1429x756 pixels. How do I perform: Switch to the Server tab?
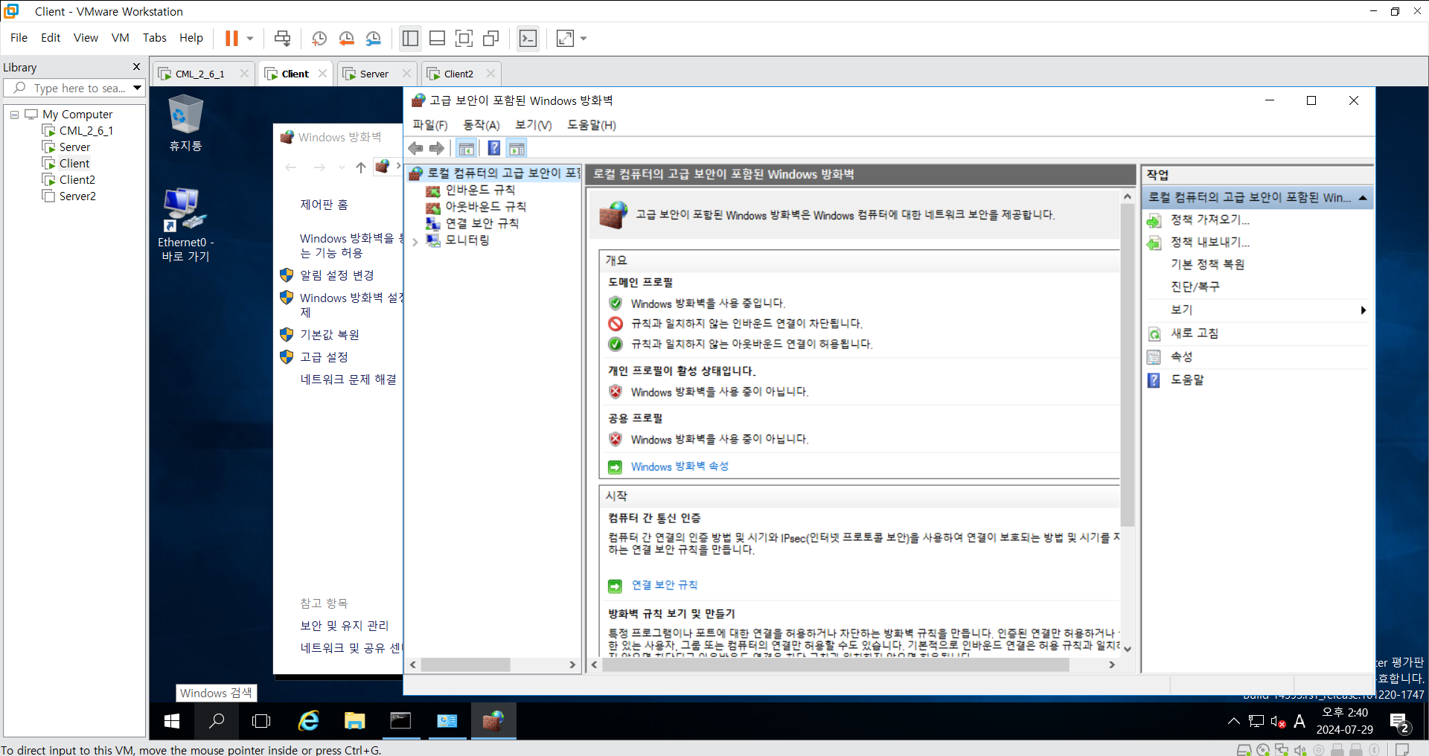click(374, 74)
